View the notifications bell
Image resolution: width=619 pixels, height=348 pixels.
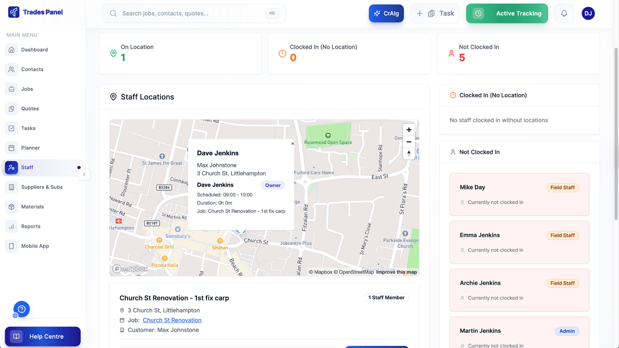click(564, 13)
